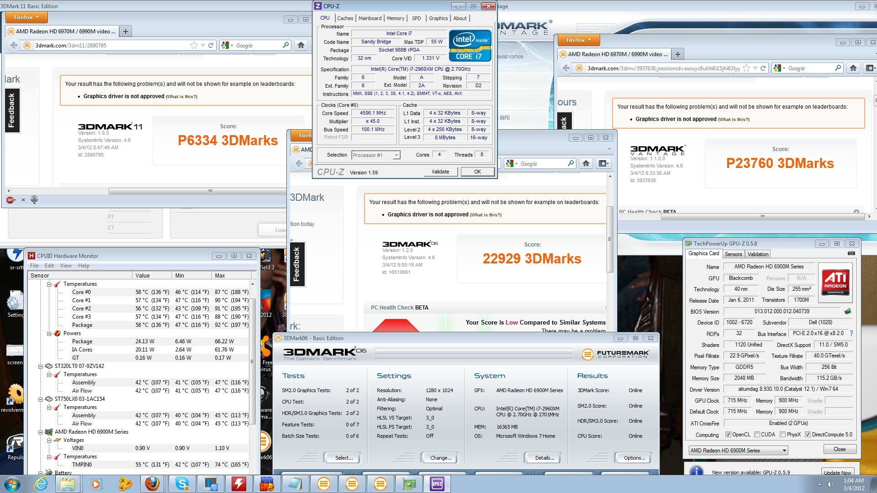
Task: Click the back arrow in the 3DMark 11 Firefox window
Action: pos(14,45)
